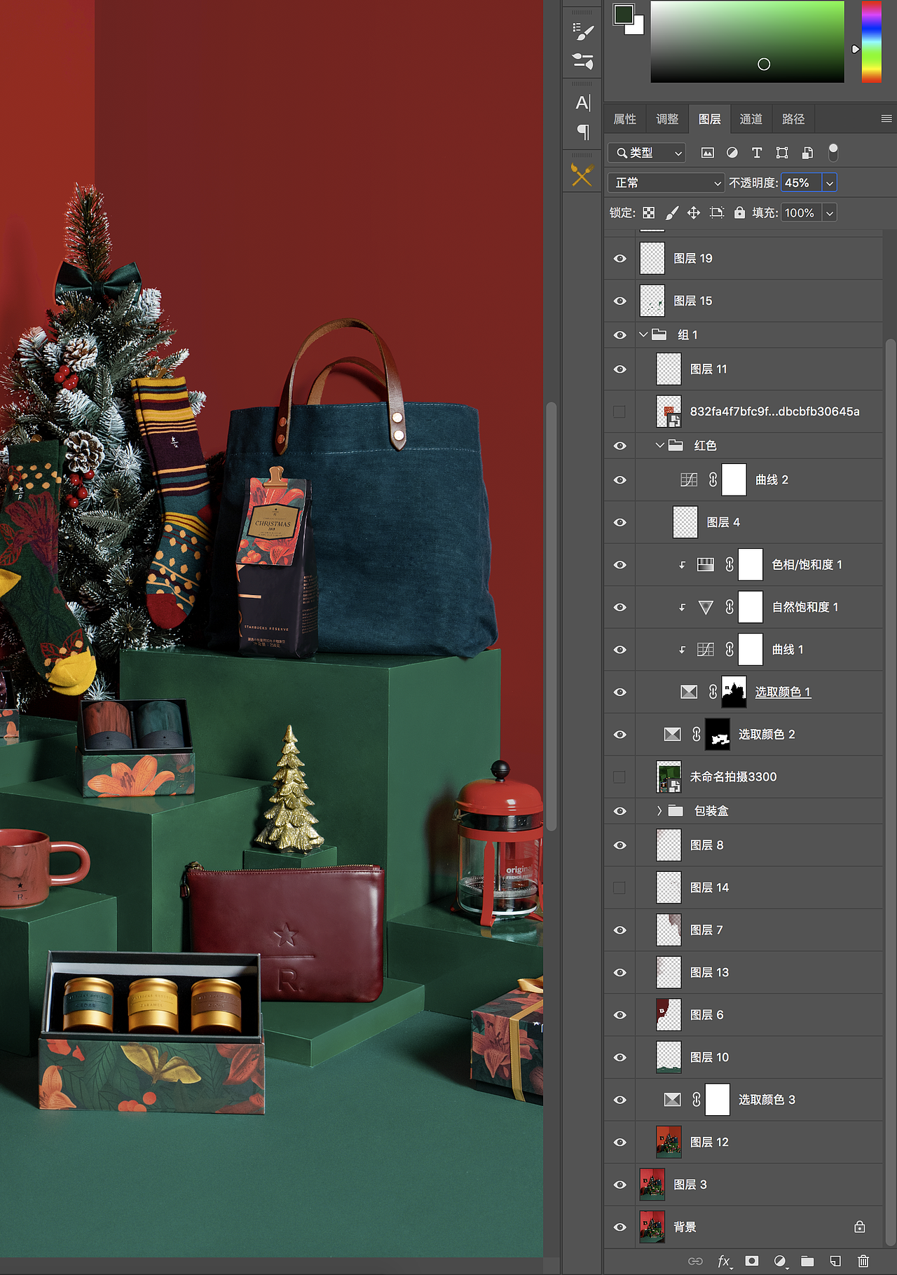Image resolution: width=897 pixels, height=1275 pixels.
Task: Create a new layer group
Action: 807,1261
